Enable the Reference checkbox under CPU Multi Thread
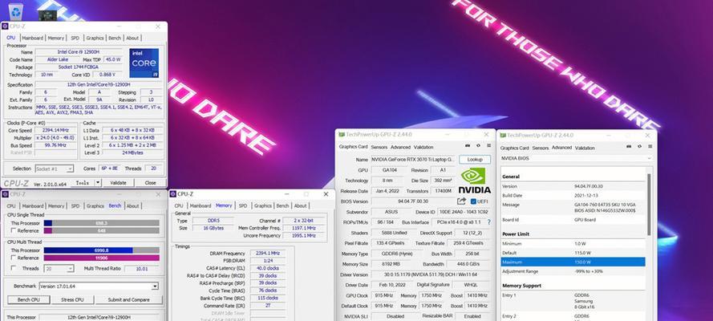The image size is (713, 321). click(x=14, y=258)
